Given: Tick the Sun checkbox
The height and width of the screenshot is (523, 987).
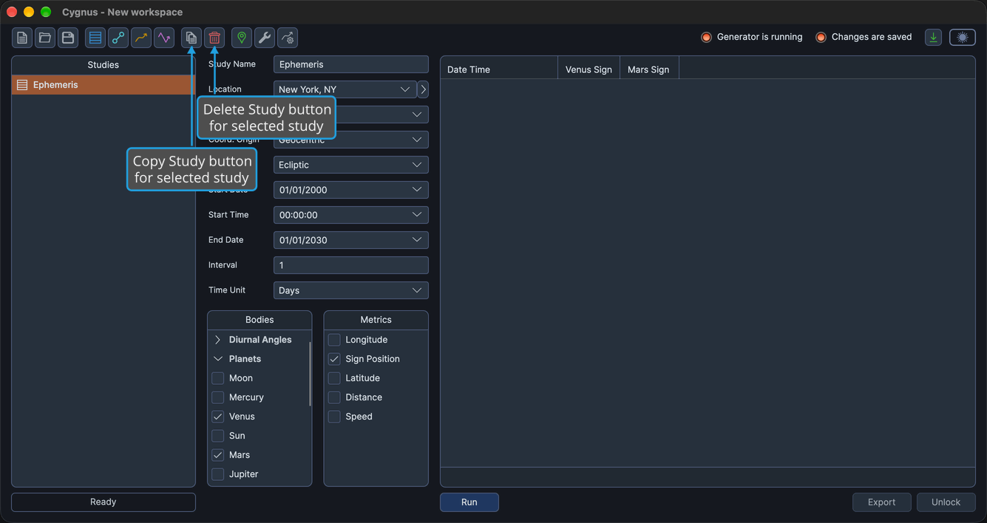Looking at the screenshot, I should tap(218, 436).
